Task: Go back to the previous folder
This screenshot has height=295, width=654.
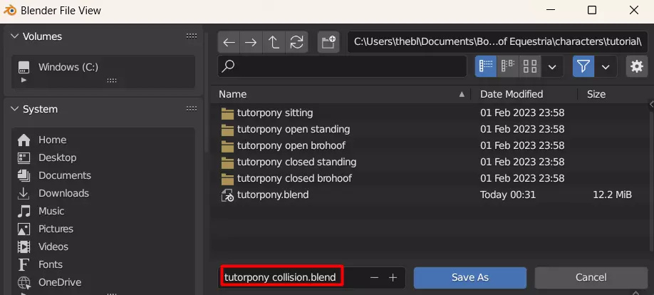Action: [x=229, y=42]
